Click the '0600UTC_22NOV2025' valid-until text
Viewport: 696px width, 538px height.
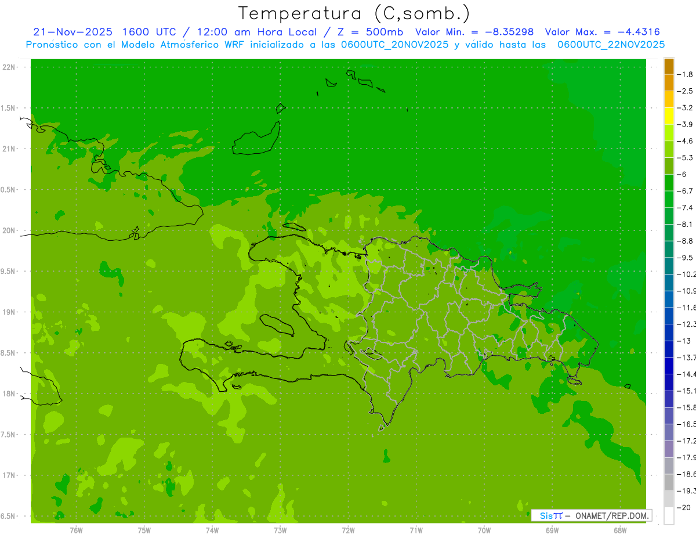click(611, 45)
